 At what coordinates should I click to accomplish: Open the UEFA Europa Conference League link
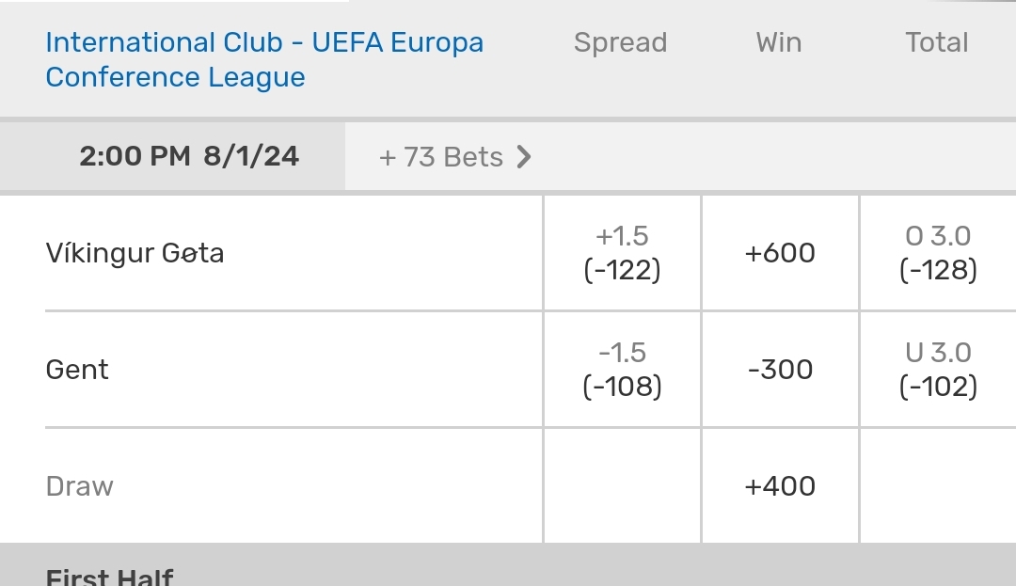(264, 59)
